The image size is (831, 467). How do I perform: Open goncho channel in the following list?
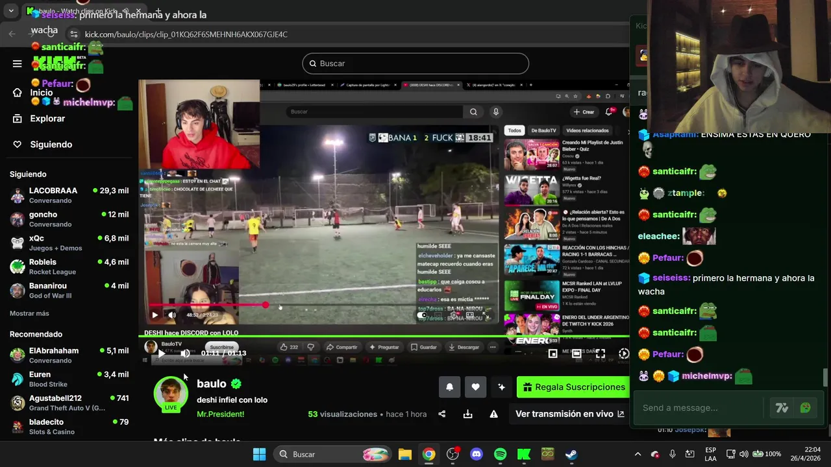[x=69, y=219]
